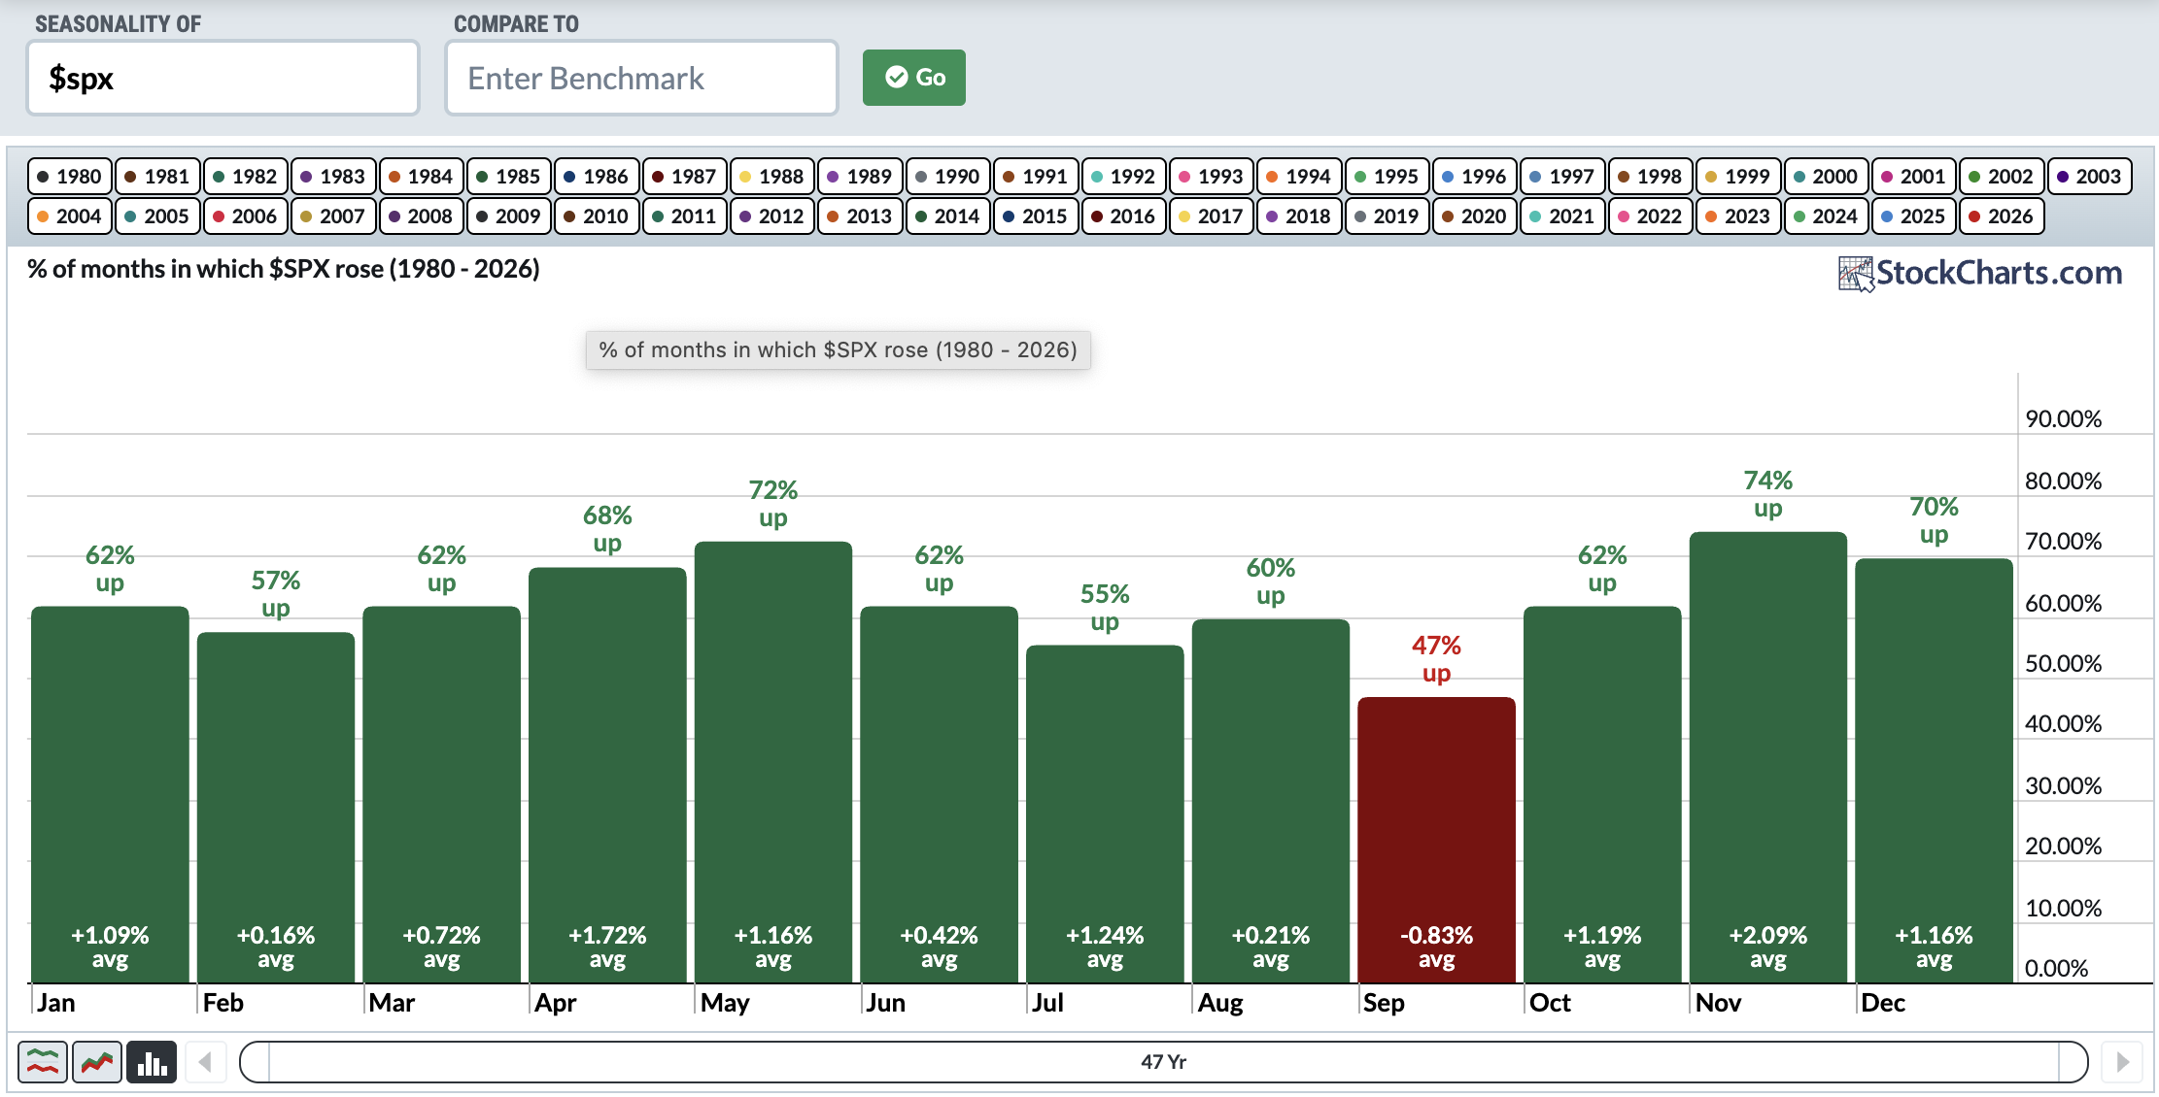The width and height of the screenshot is (2159, 1097).
Task: Click the December bar showing 70% up
Action: (x=1934, y=770)
